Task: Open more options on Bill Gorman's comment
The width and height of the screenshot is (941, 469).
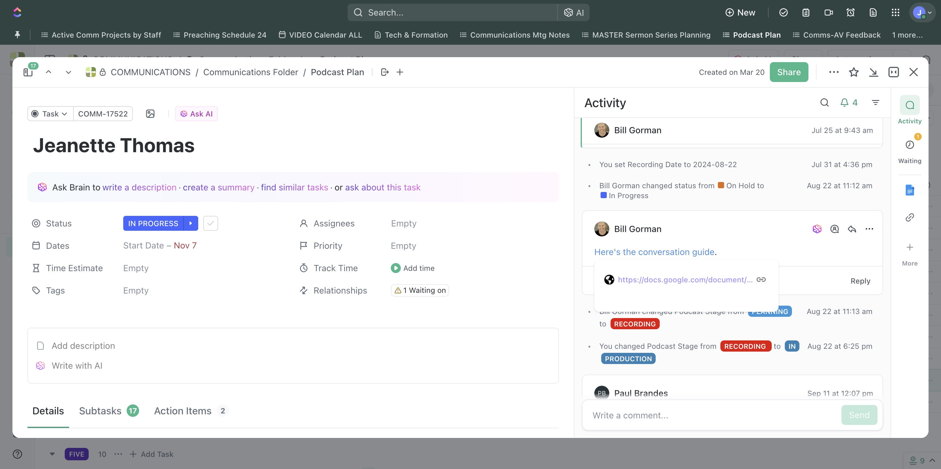Action: click(x=869, y=229)
